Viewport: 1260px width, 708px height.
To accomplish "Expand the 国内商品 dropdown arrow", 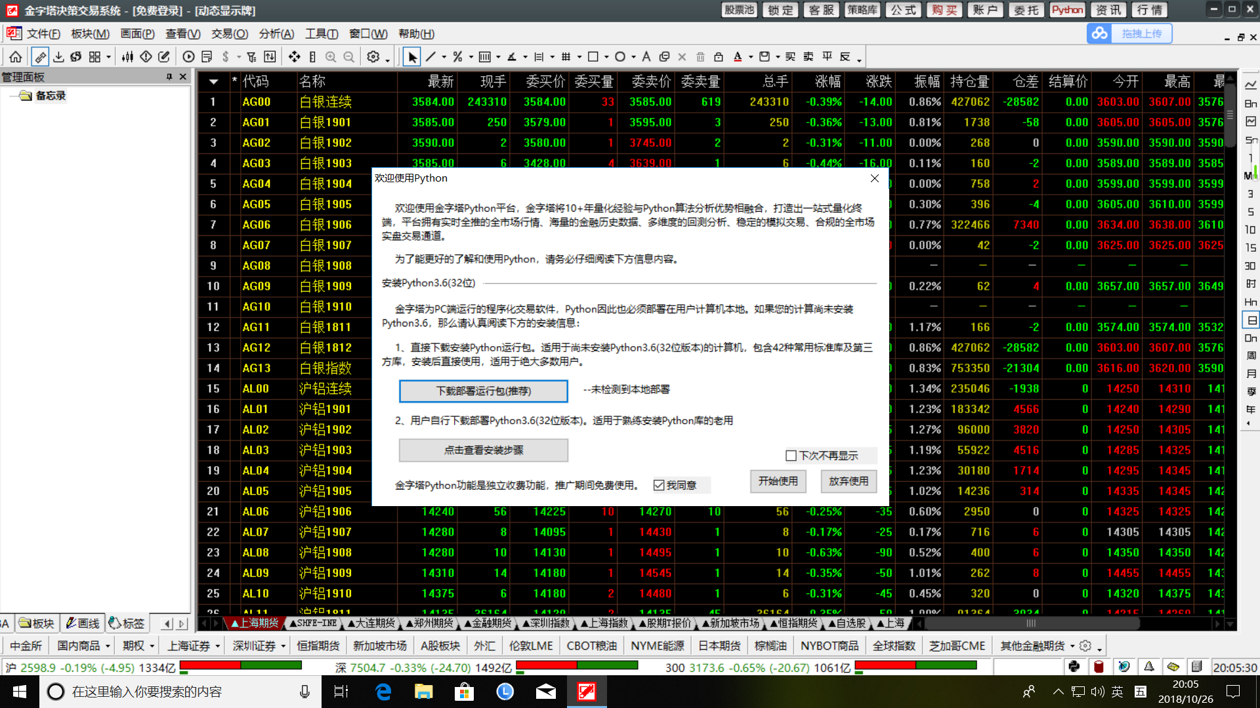I will (x=108, y=646).
